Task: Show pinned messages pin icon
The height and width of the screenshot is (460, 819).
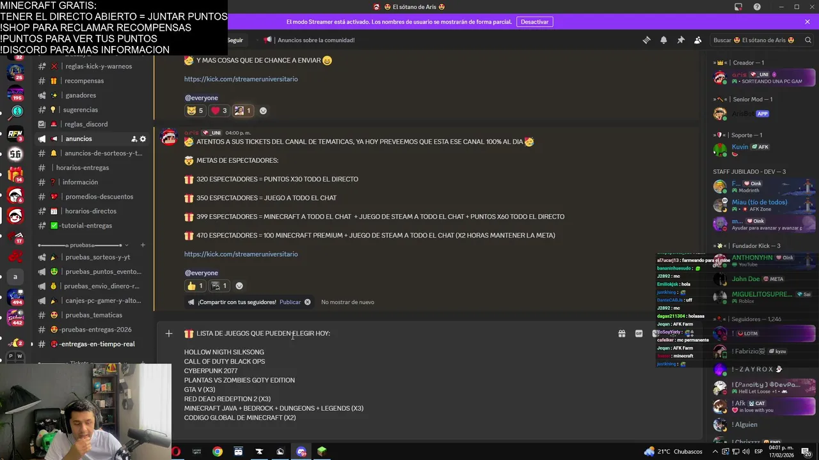Action: (x=681, y=40)
